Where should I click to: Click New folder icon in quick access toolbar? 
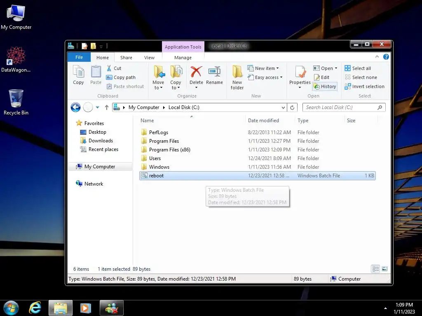point(93,46)
